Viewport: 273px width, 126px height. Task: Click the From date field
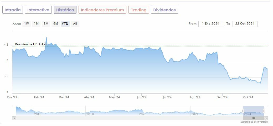click(211, 24)
